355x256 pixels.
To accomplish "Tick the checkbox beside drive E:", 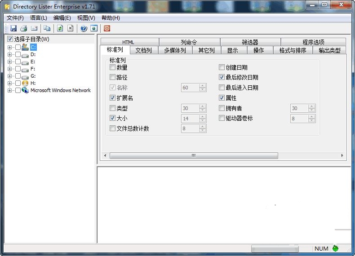I will [18, 62].
